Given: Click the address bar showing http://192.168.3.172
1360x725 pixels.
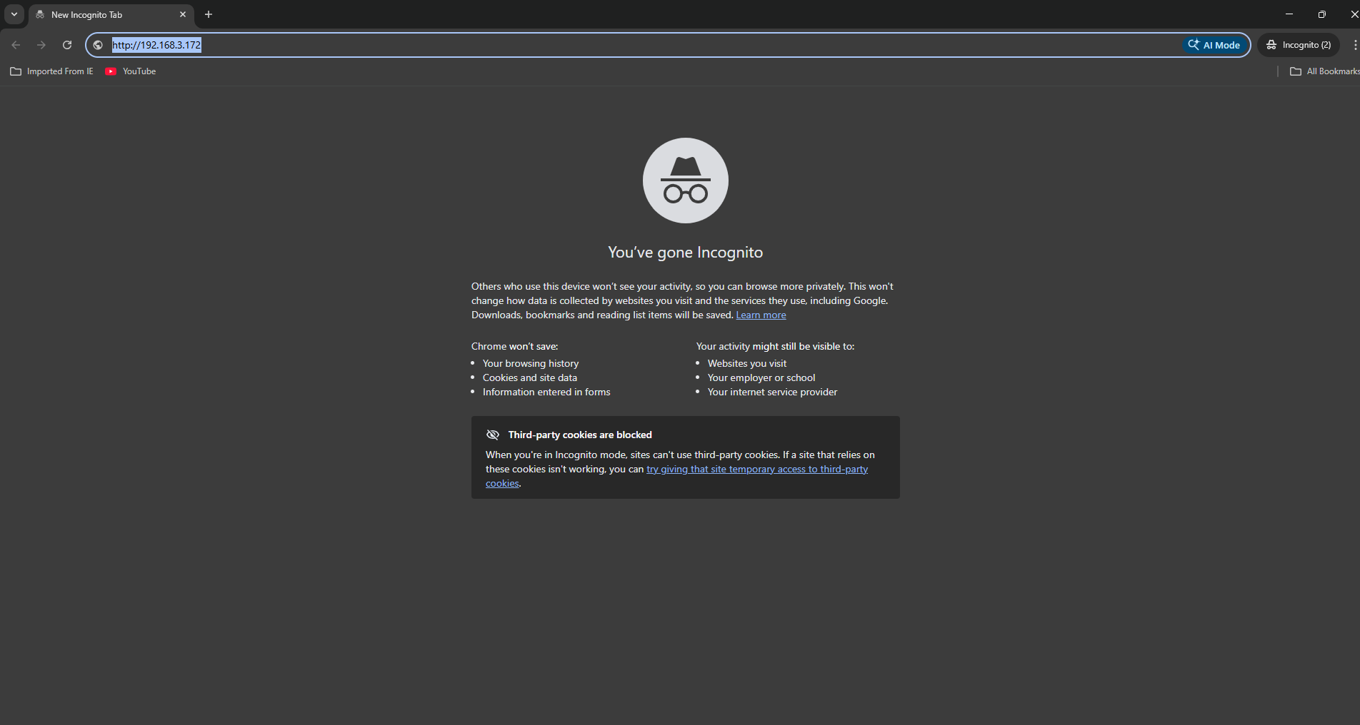Looking at the screenshot, I should (x=571, y=45).
